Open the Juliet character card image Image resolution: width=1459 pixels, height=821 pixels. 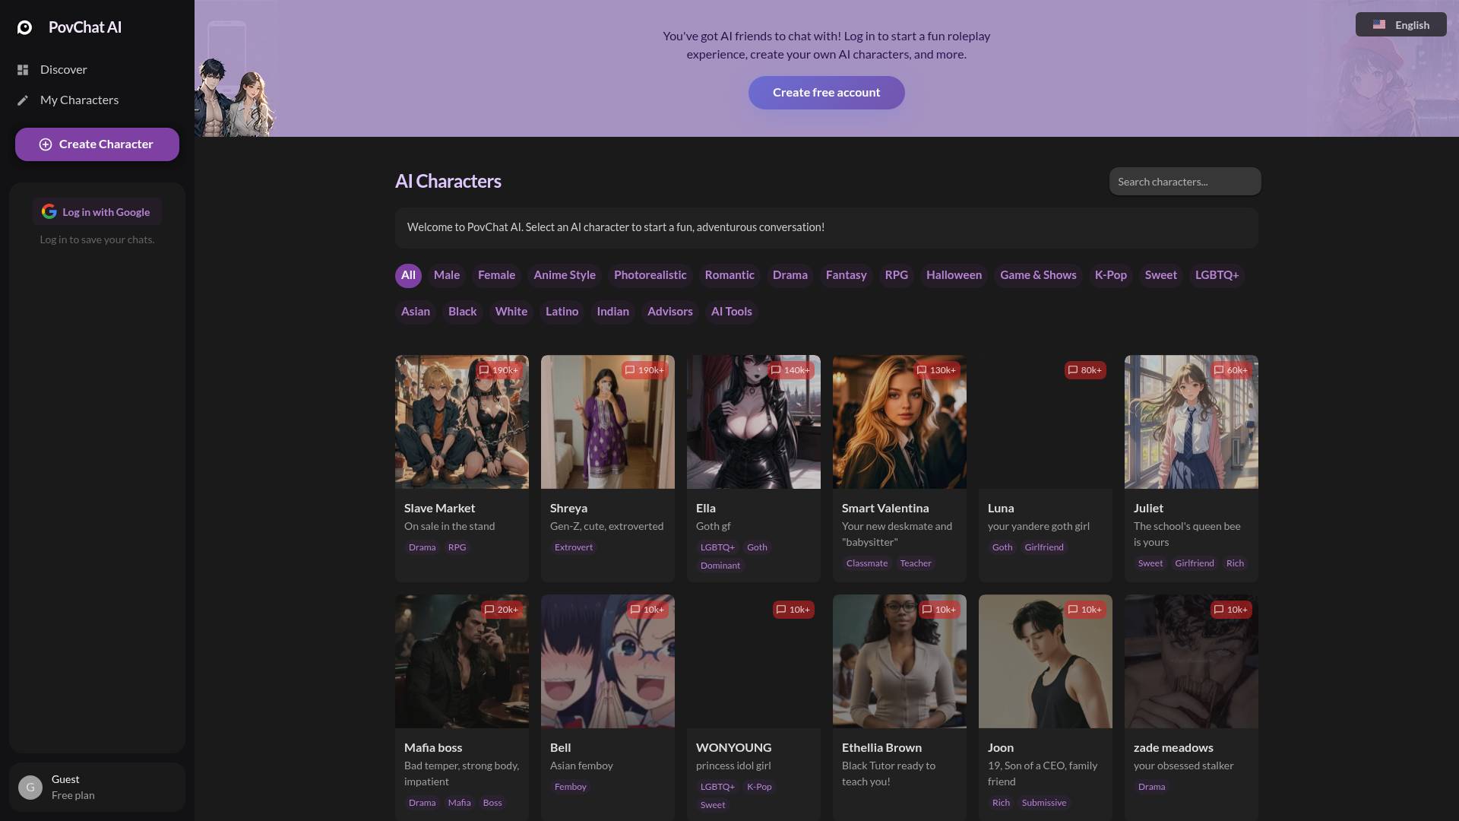(1191, 422)
